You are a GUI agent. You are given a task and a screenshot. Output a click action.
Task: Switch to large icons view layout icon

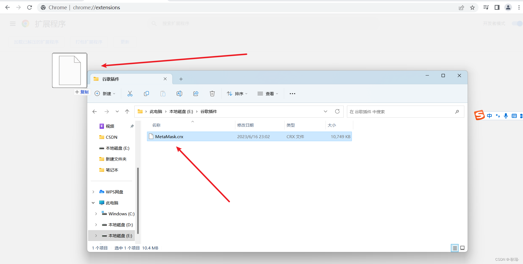tap(462, 248)
